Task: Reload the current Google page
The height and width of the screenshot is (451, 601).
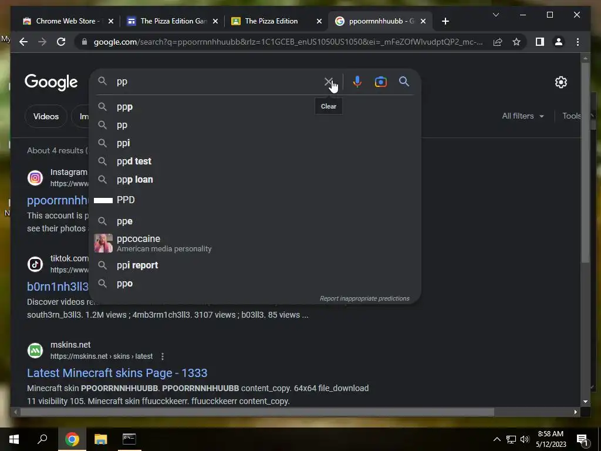Action: tap(61, 42)
